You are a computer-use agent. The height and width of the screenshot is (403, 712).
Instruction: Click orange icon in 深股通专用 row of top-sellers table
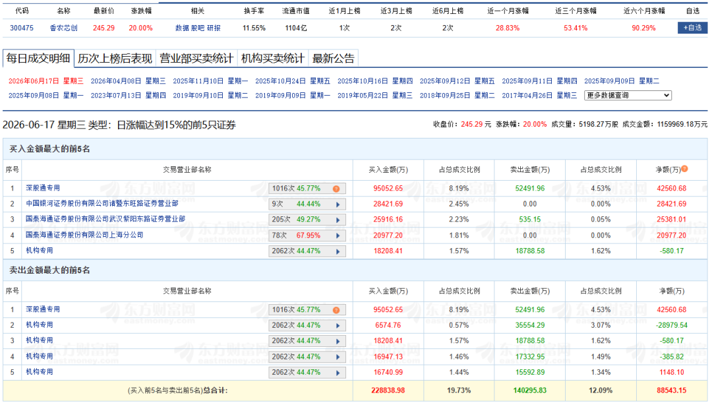pyautogui.click(x=336, y=310)
